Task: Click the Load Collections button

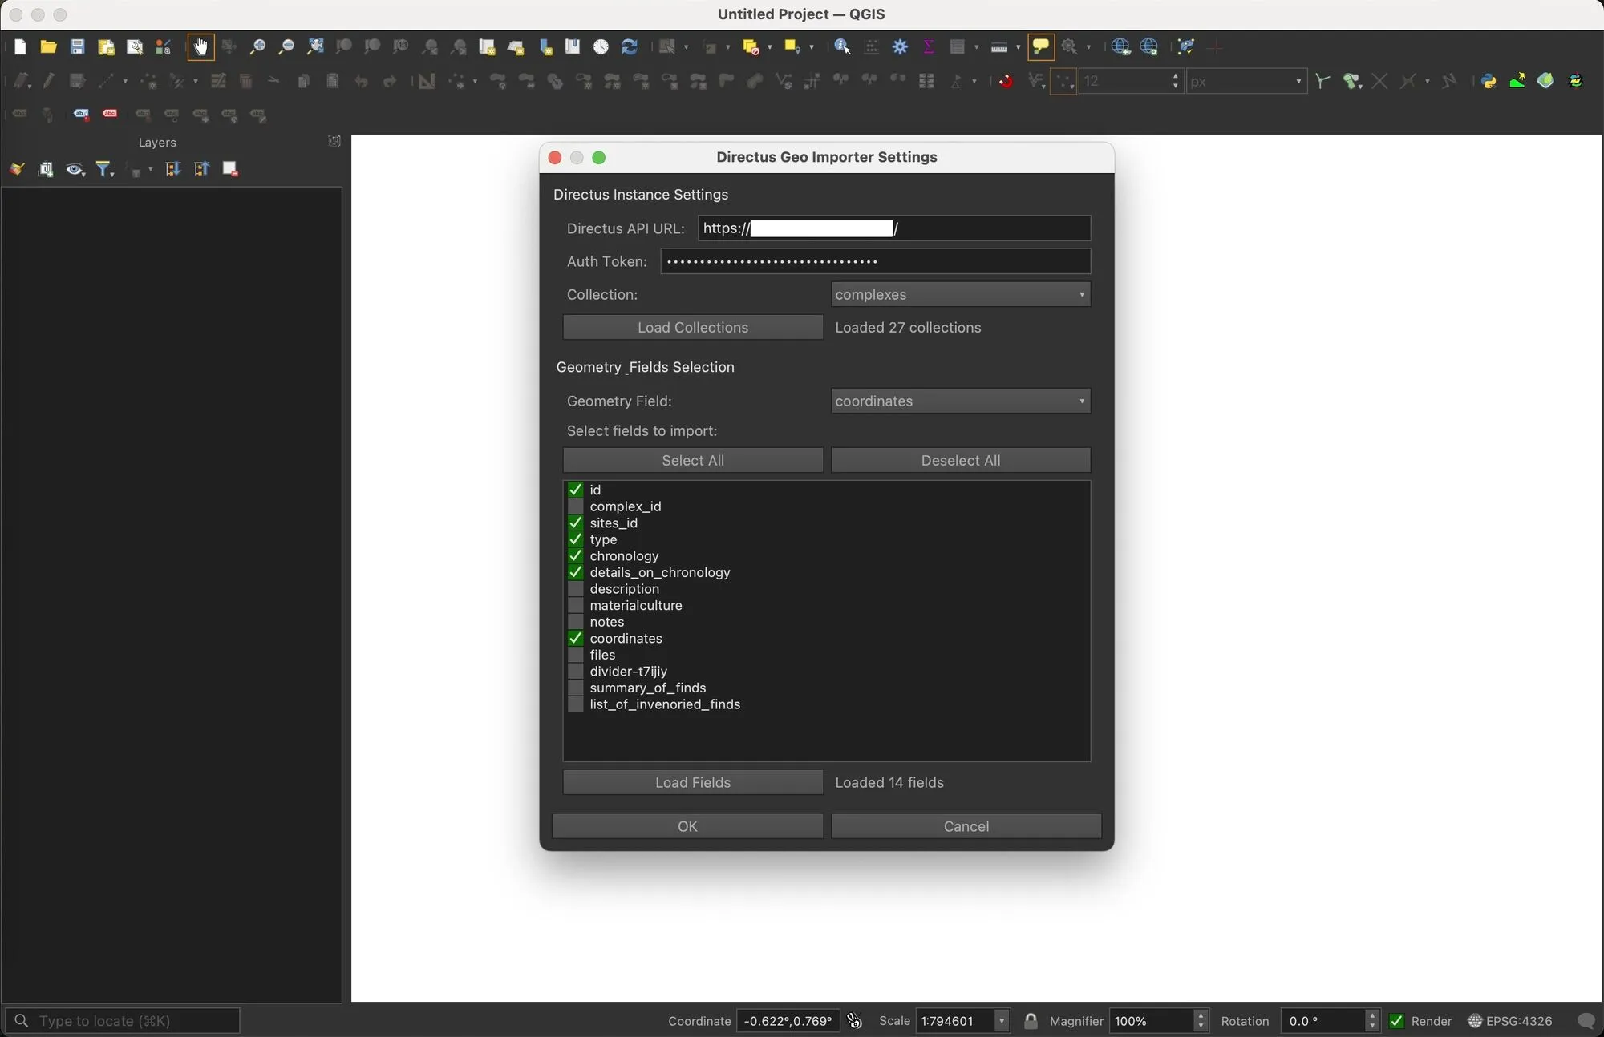Action: pyautogui.click(x=692, y=327)
